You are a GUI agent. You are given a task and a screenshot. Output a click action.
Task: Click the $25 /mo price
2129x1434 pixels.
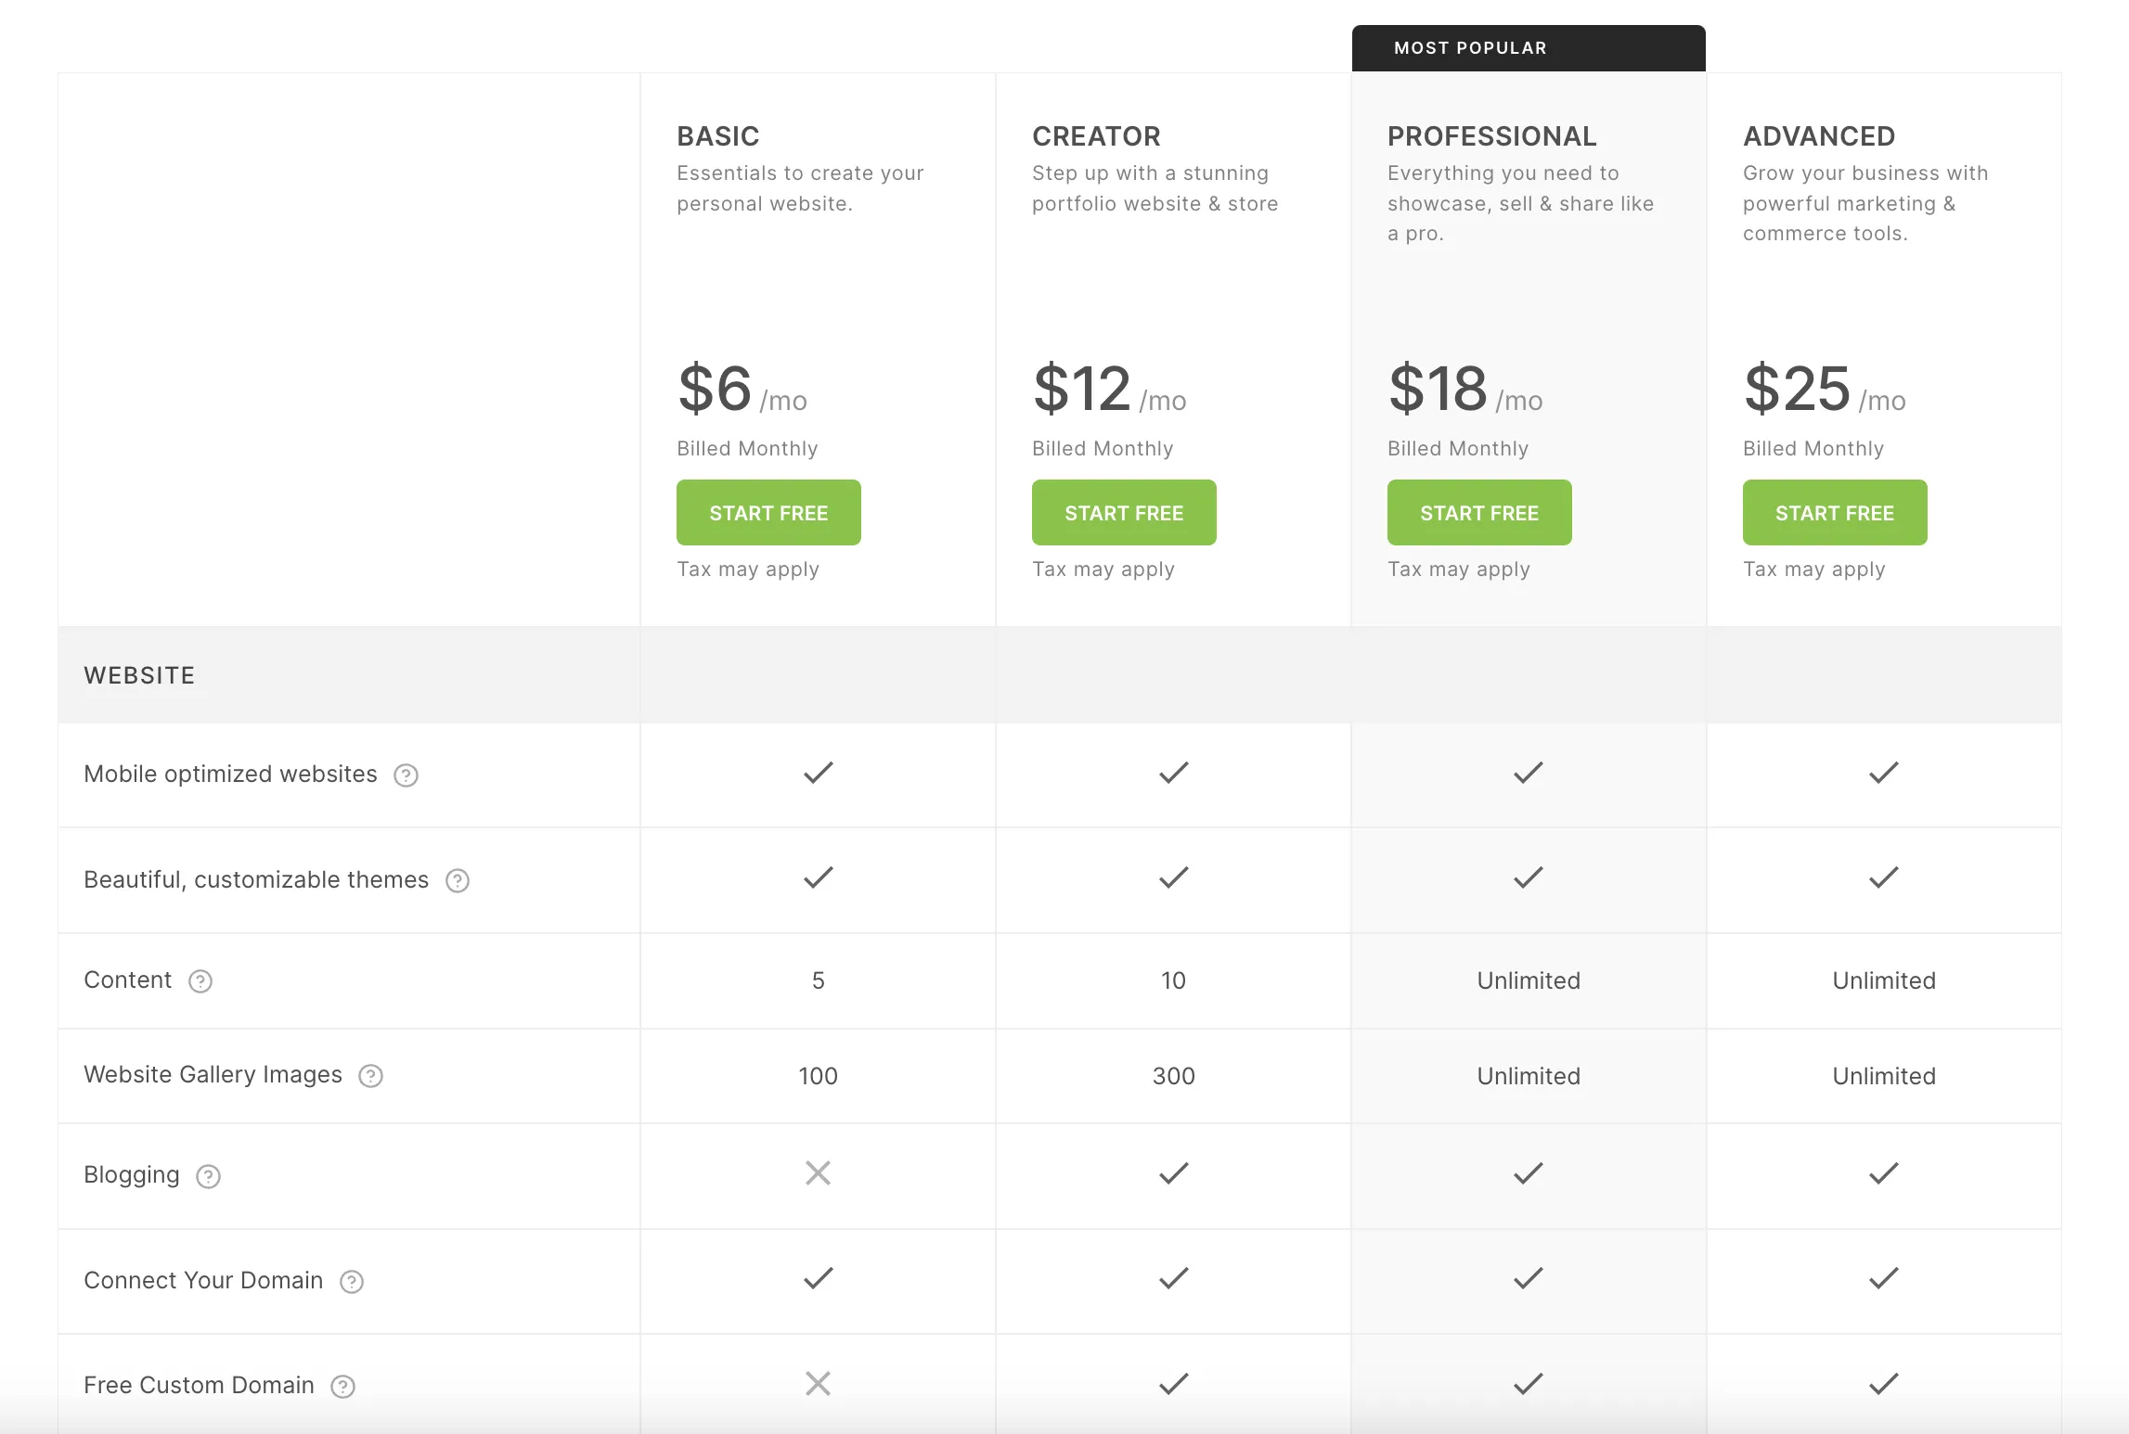pyautogui.click(x=1825, y=390)
